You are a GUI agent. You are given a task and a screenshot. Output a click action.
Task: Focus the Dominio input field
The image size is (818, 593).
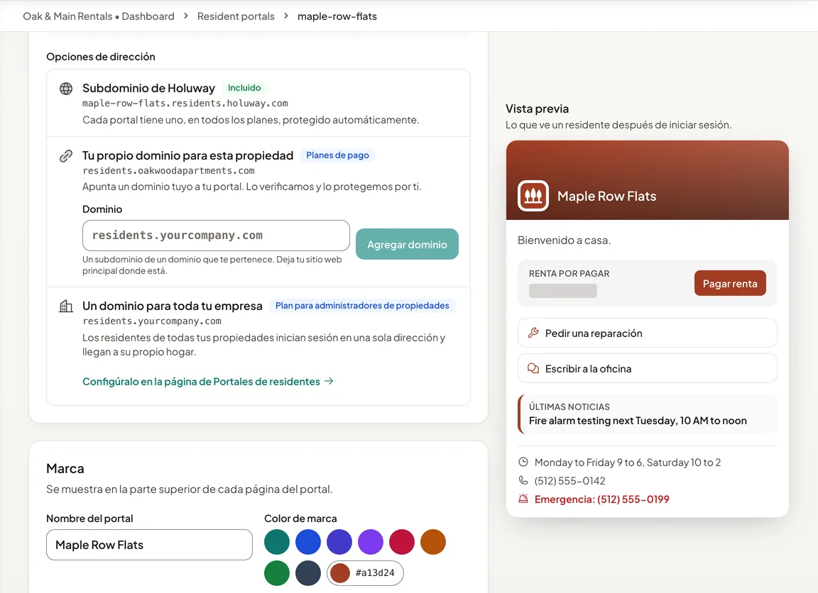coord(216,235)
